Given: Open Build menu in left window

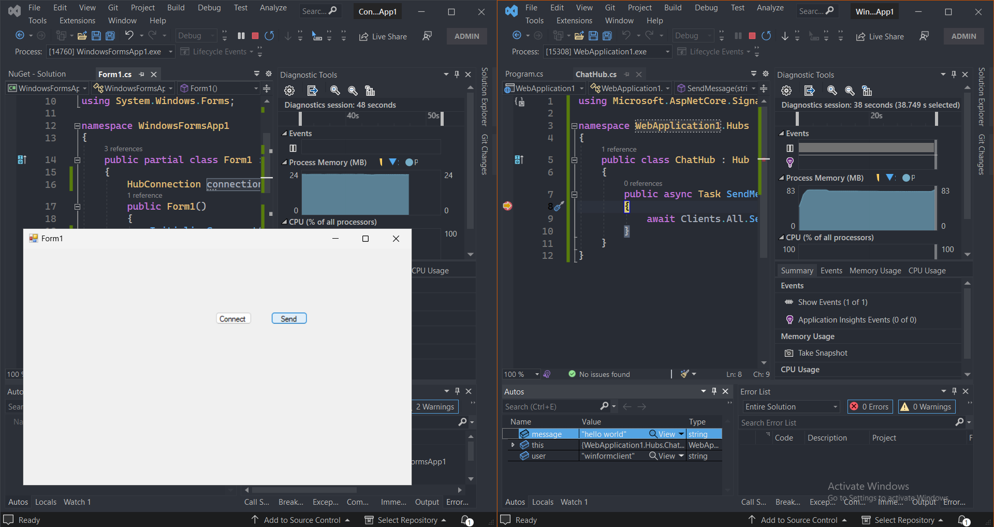Looking at the screenshot, I should coord(176,8).
